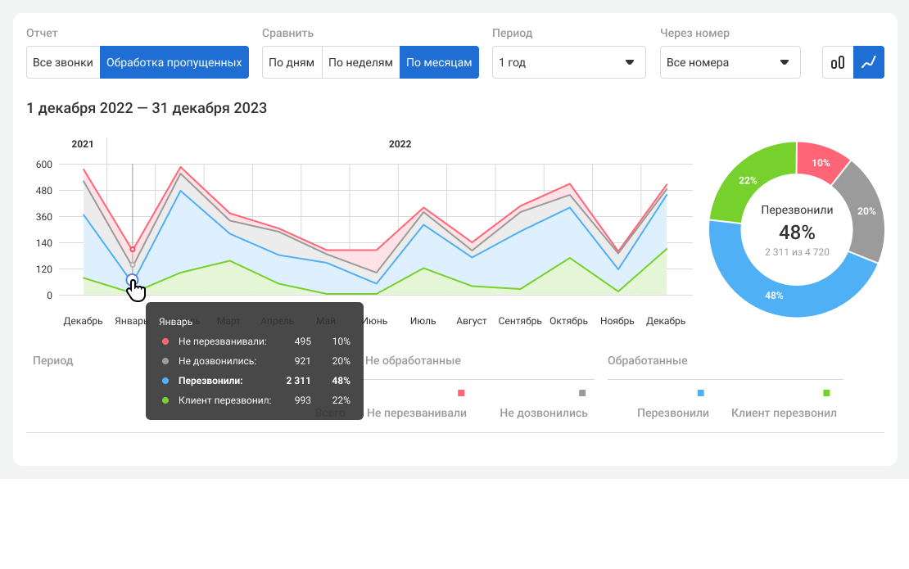
Task: Click the "Не дозвонились" column label
Action: 544,413
